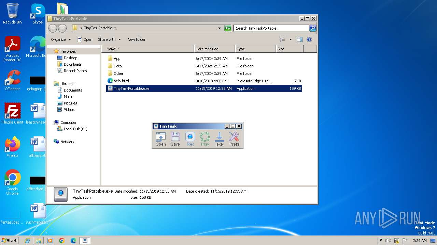Screen dimensions: 437x245
Task: Expand the Organize dropdown menu
Action: tap(61, 39)
